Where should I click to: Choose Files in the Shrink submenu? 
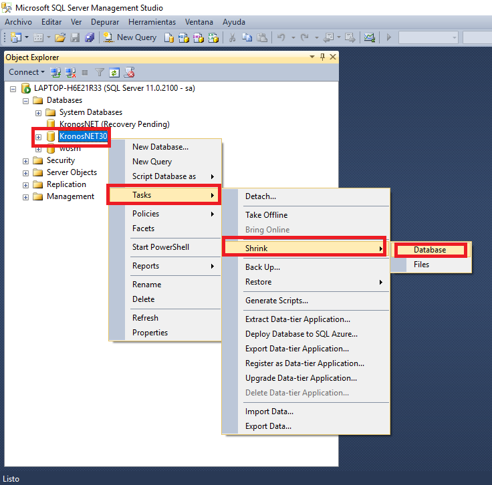[430, 265]
